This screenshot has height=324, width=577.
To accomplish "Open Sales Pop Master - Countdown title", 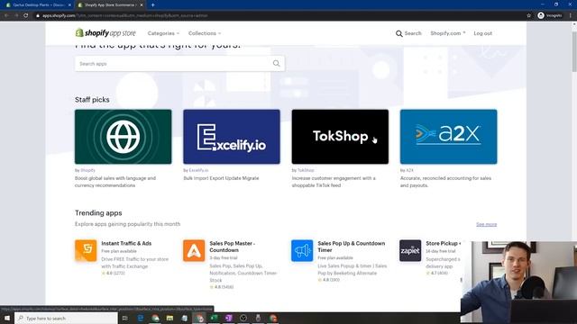I will [x=233, y=247].
